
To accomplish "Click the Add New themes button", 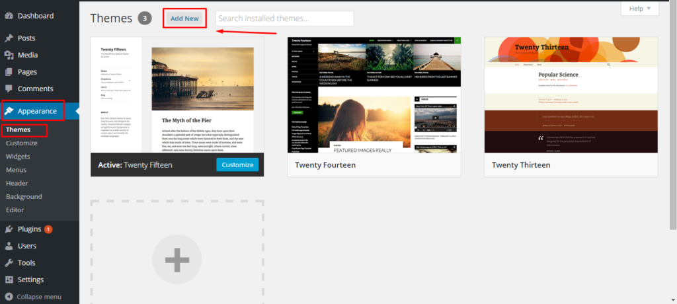I will [x=185, y=19].
